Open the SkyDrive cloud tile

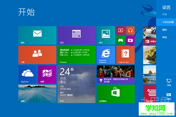pos(28,75)
